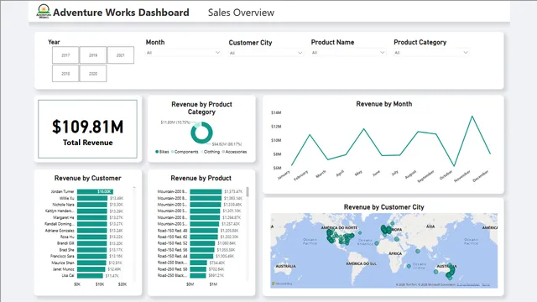Image resolution: width=537 pixels, height=302 pixels.
Task: Click the September axis label
Action: click(425, 176)
